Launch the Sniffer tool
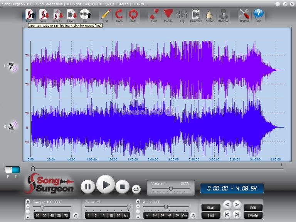 (209, 15)
